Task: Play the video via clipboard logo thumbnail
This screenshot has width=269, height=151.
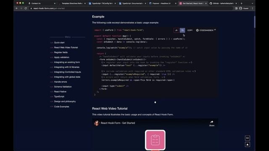Action: click(155, 140)
